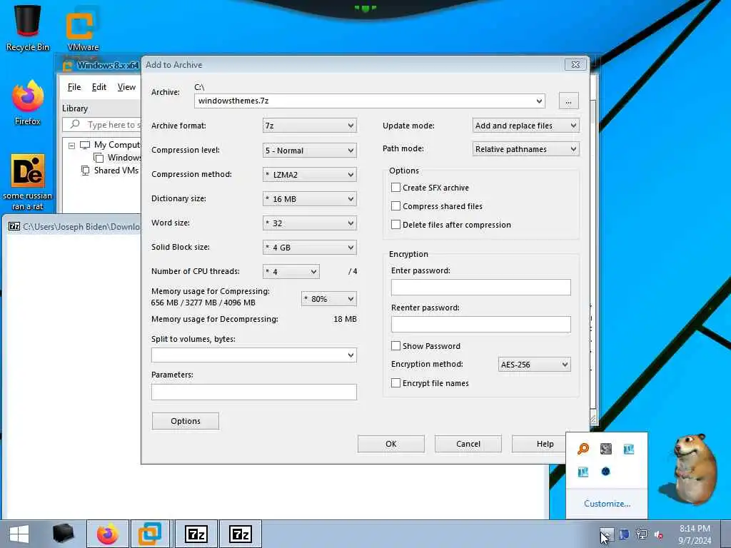
Task: Open the Action Center flag icon in tray
Action: click(x=624, y=534)
